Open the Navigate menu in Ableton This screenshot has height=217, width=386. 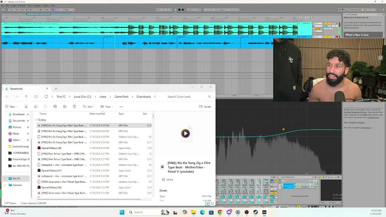(x=37, y=5)
